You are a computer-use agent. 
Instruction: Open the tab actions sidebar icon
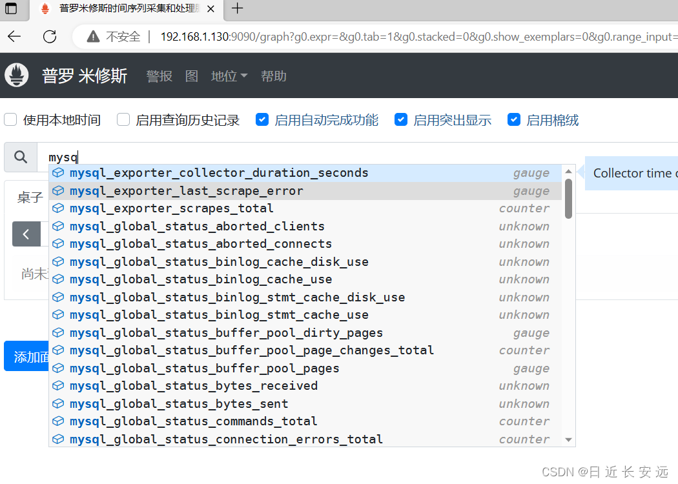point(11,8)
